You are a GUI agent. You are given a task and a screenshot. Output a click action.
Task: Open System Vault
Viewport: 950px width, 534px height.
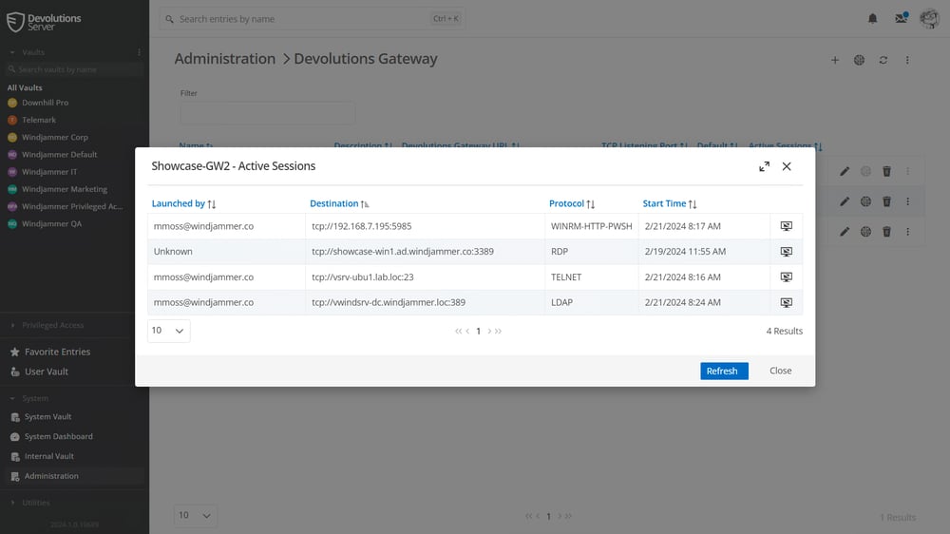point(47,417)
